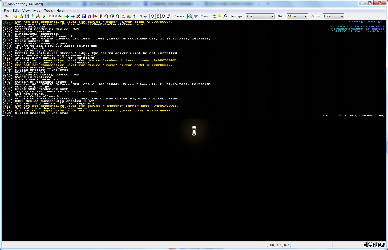
Task: Save the map with the floppy disk icon
Action: [27, 16]
